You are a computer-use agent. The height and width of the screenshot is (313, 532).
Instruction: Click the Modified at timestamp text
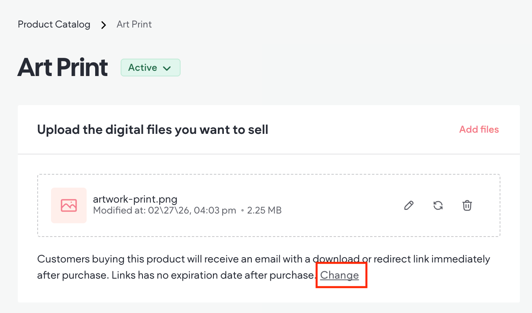[164, 210]
